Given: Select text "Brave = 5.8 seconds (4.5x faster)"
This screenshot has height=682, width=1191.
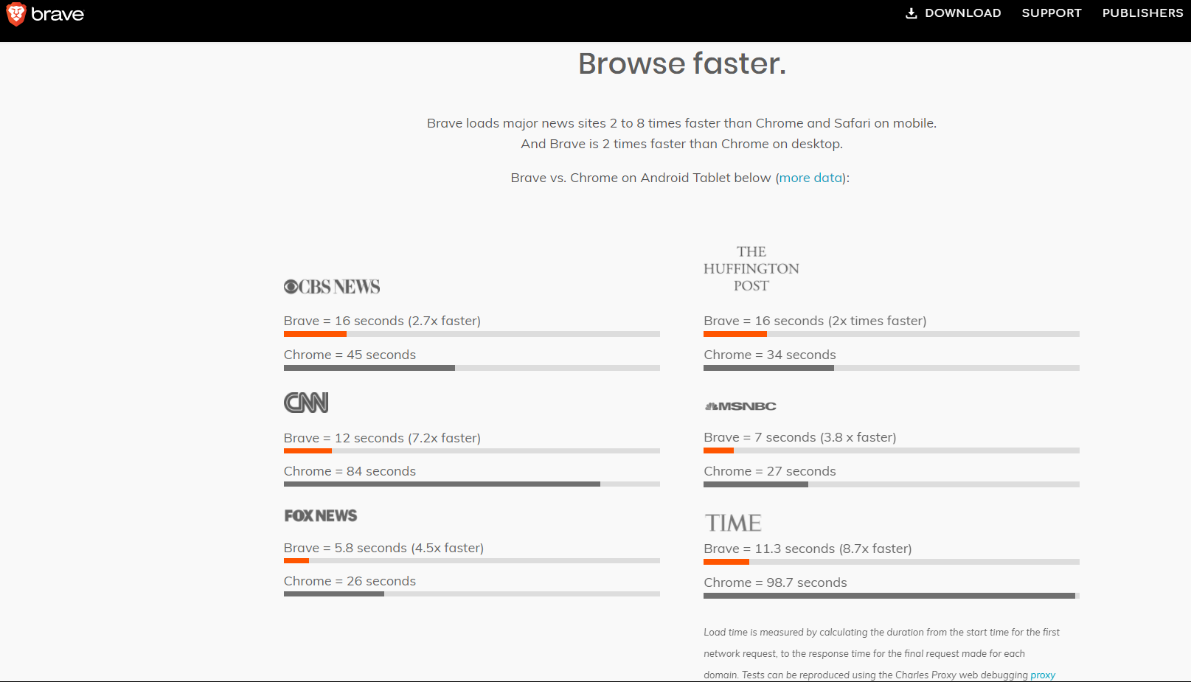Looking at the screenshot, I should tap(383, 548).
